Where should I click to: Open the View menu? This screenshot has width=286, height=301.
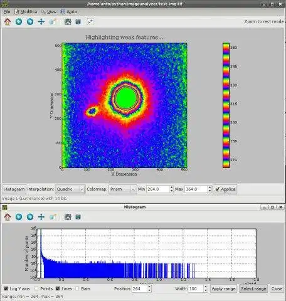[x=49, y=12]
